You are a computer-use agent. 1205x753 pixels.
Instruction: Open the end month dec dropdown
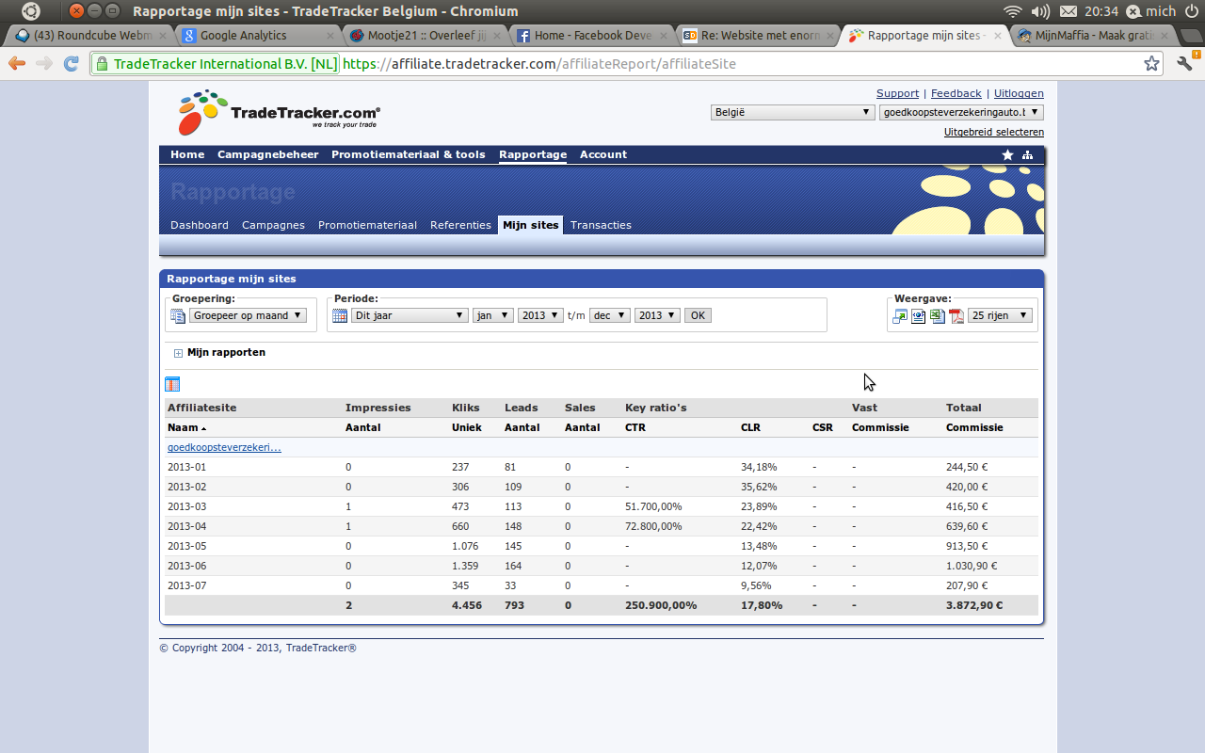(x=609, y=315)
